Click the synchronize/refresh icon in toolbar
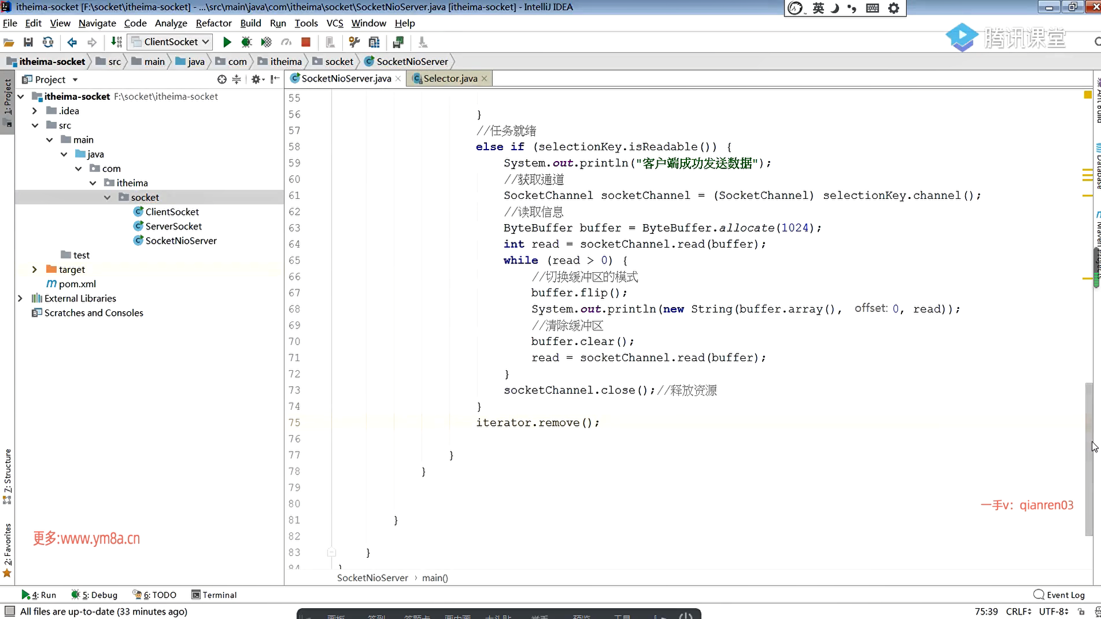 48,42
